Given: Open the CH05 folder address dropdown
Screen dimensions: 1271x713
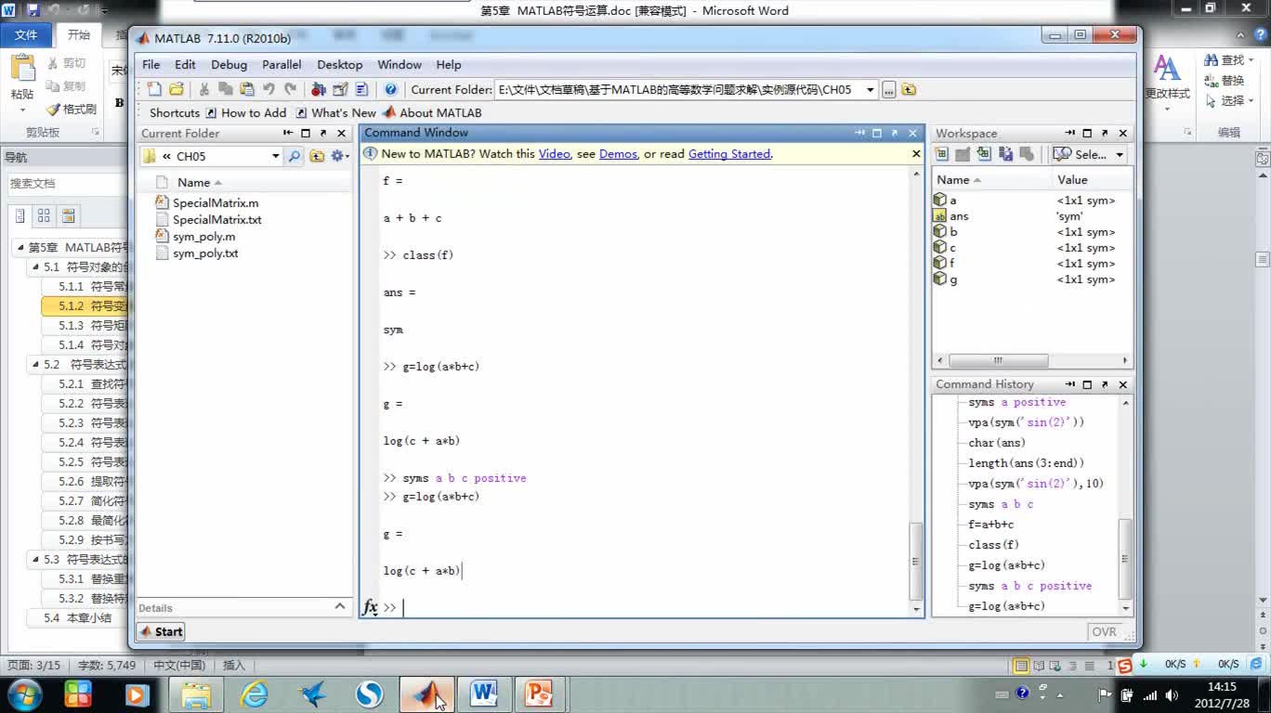Looking at the screenshot, I should pos(276,156).
